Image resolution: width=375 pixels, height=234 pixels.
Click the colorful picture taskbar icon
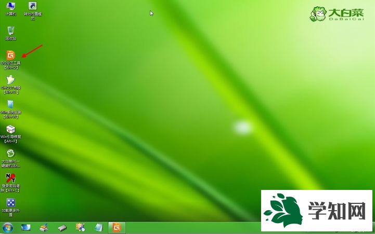point(80,228)
